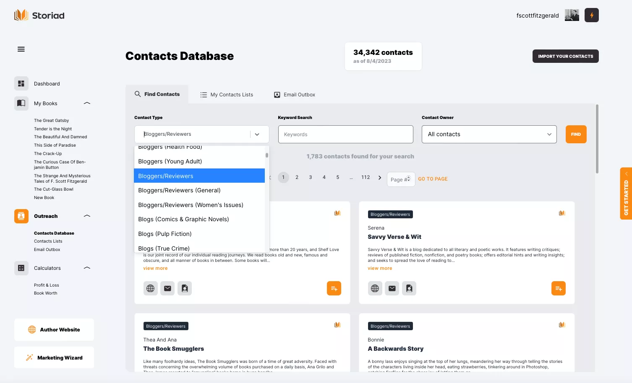Open the Email Outbox tab
The image size is (632, 383).
tap(295, 95)
